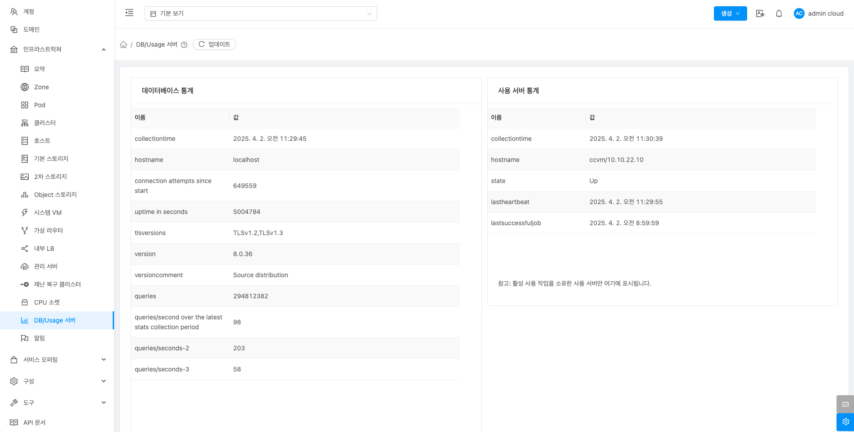Screen dimensions: 854x432
Task: Navigate to the 호스트 page
Action: [x=42, y=141]
